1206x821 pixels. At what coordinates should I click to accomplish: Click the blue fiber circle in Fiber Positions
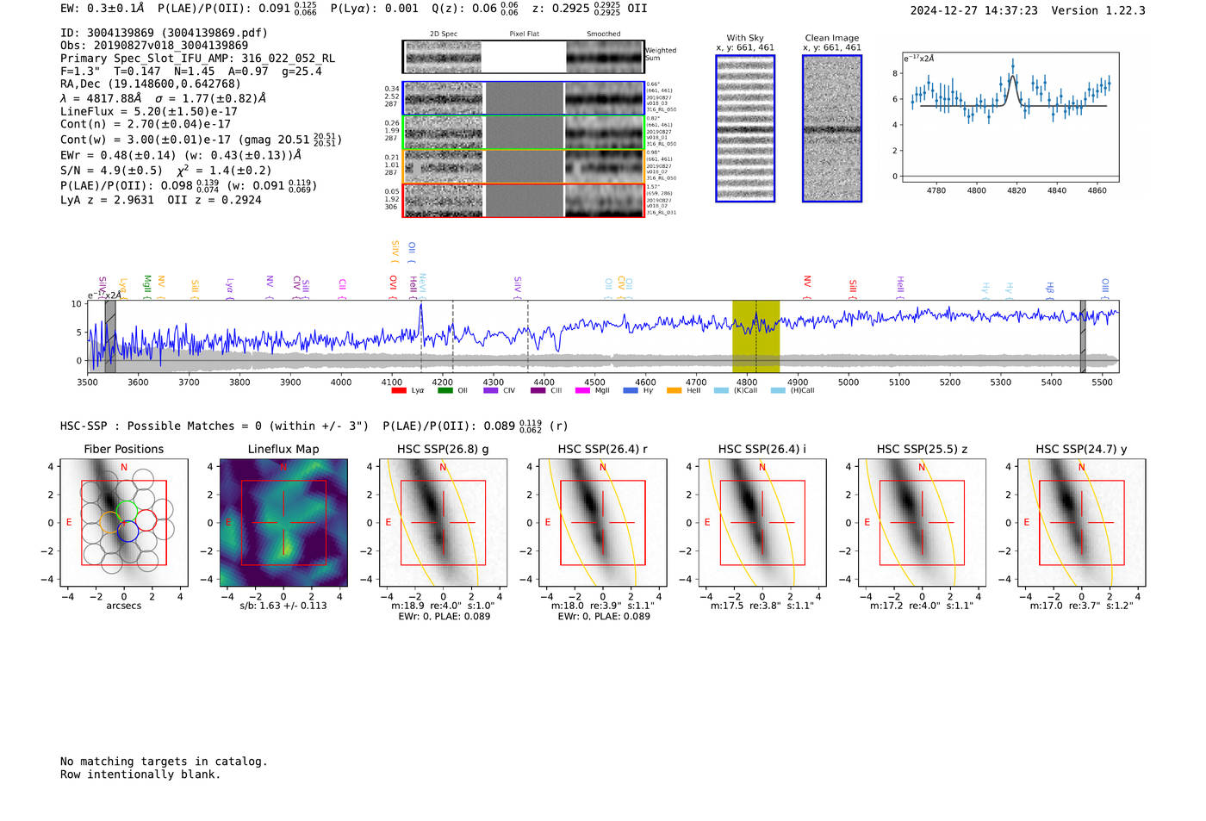pyautogui.click(x=127, y=532)
